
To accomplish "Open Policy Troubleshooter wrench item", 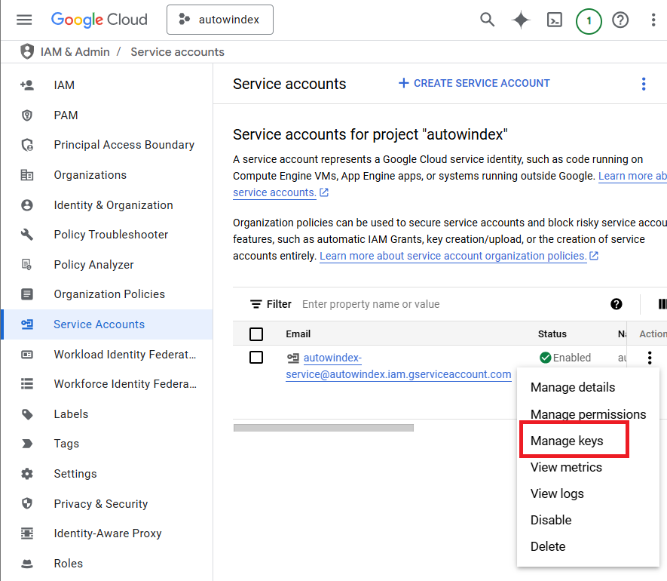I will coord(107,234).
